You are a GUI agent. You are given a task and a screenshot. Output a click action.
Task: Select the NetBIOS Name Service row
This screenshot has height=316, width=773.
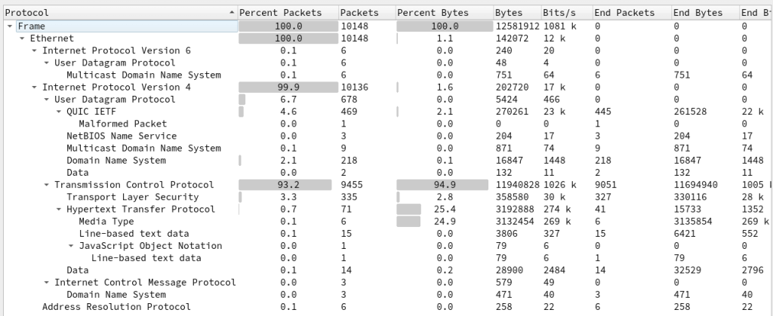tap(122, 136)
